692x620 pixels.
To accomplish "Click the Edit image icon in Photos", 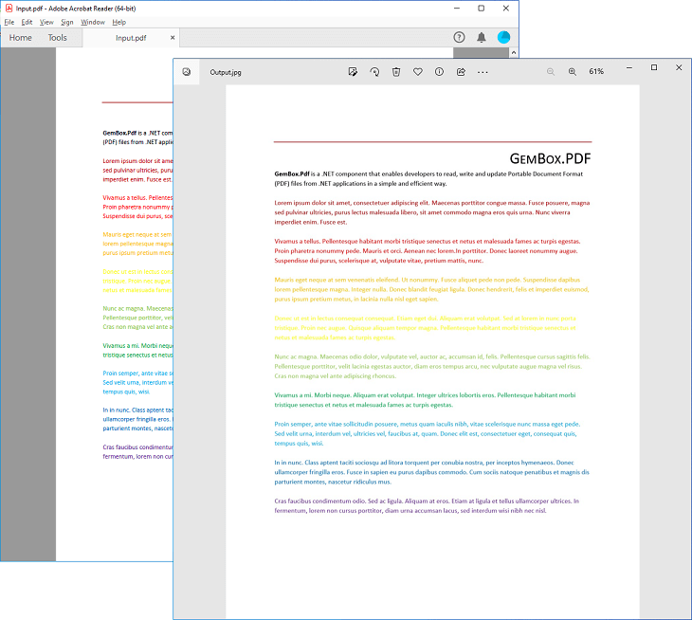I will tap(353, 72).
